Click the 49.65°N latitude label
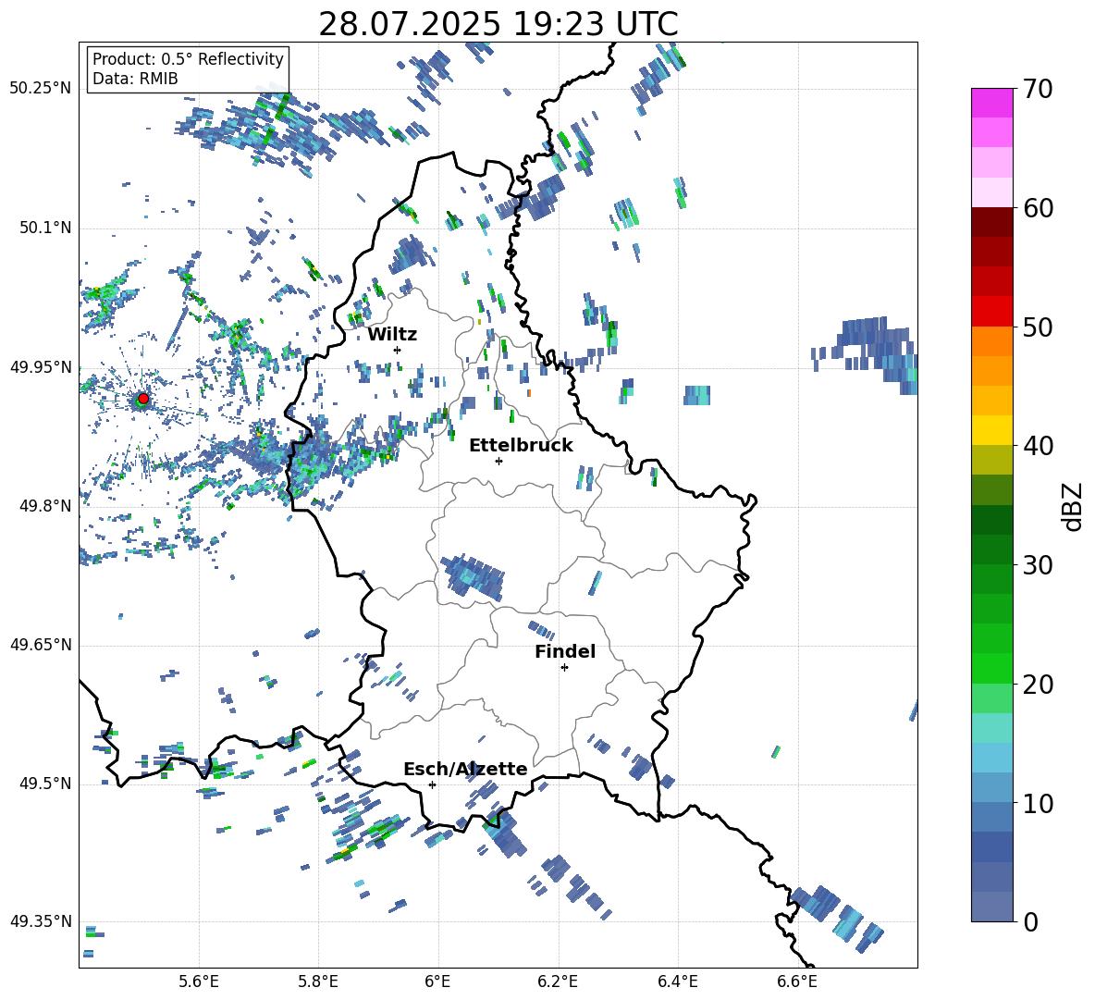Screen dimensions: 1095x1000 click(41, 645)
